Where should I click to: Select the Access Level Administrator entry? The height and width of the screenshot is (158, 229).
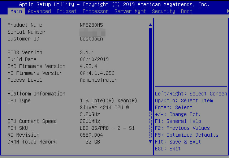(98, 80)
